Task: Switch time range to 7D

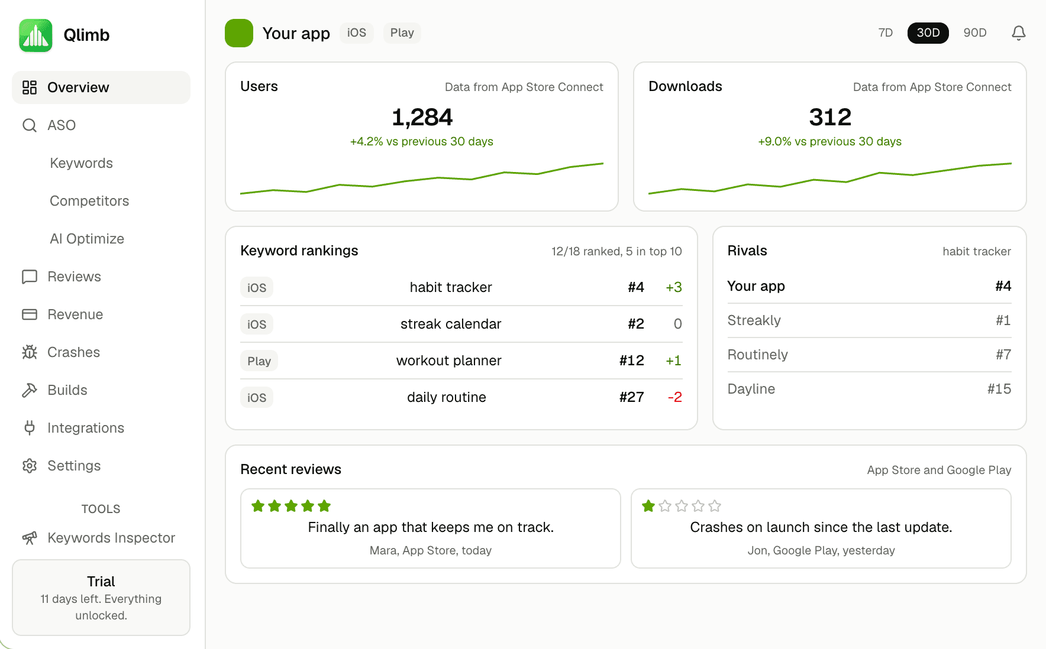Action: coord(885,33)
